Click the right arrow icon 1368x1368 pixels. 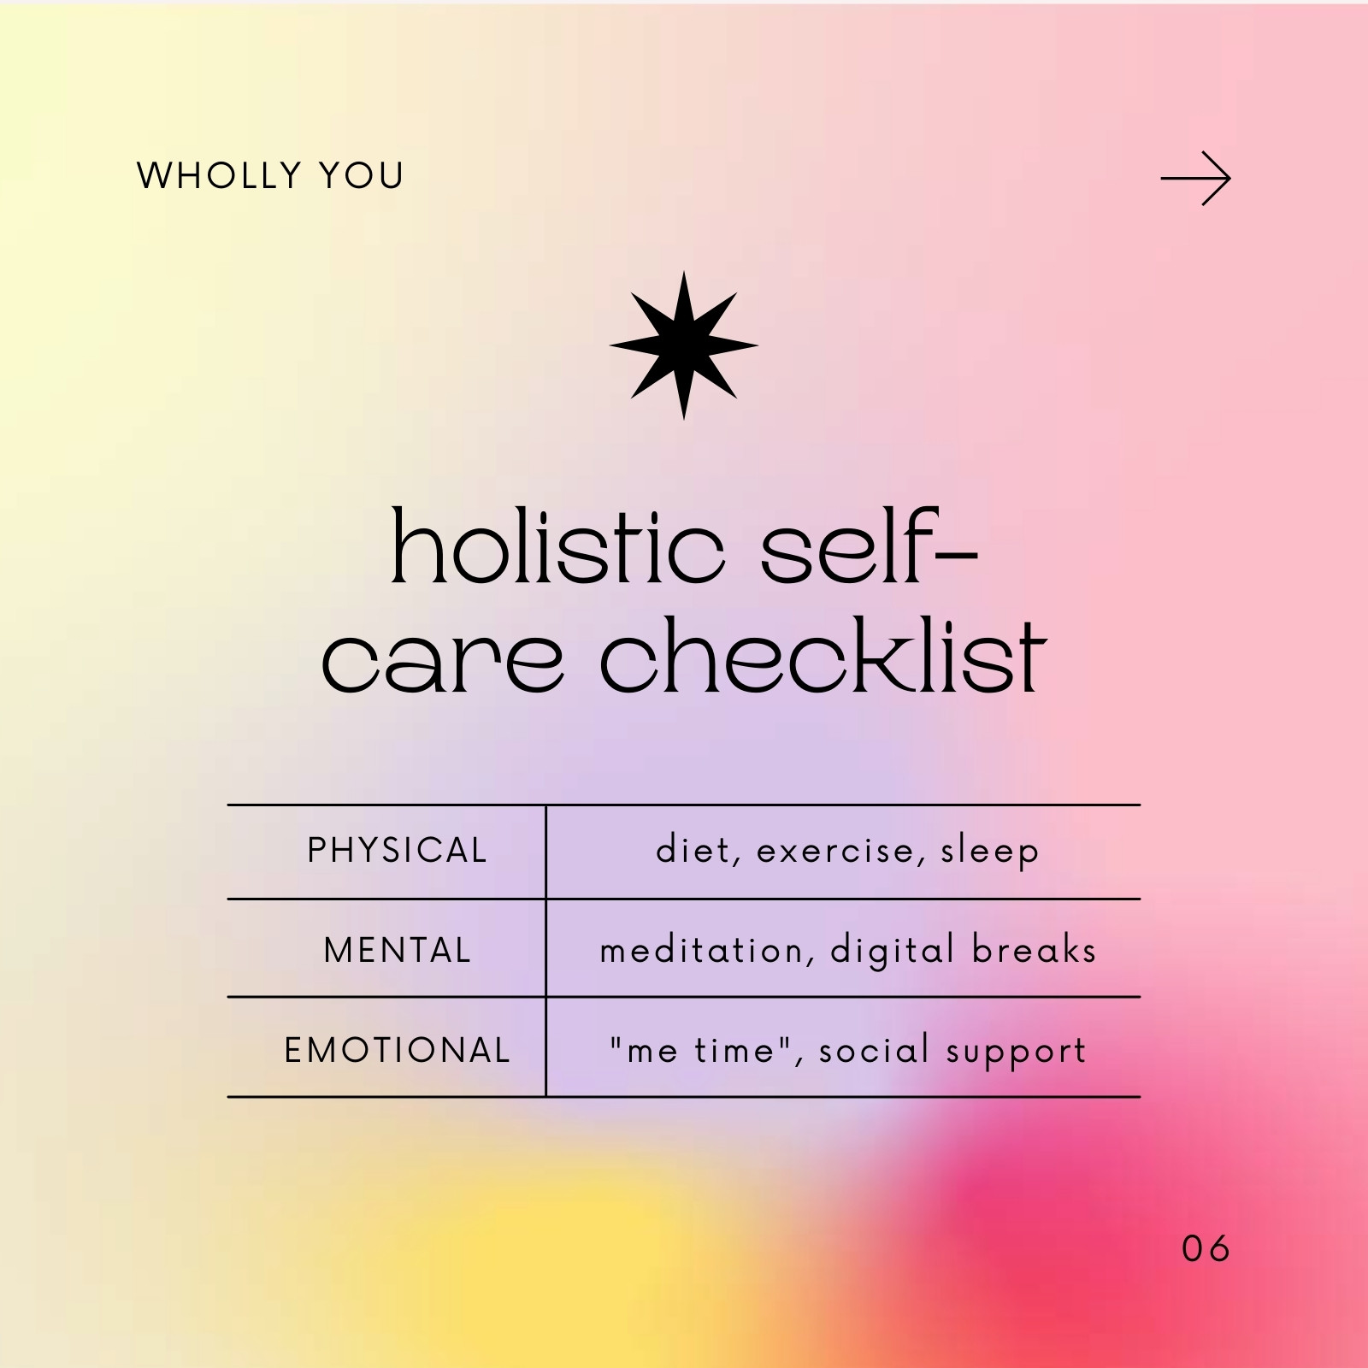(x=1195, y=179)
